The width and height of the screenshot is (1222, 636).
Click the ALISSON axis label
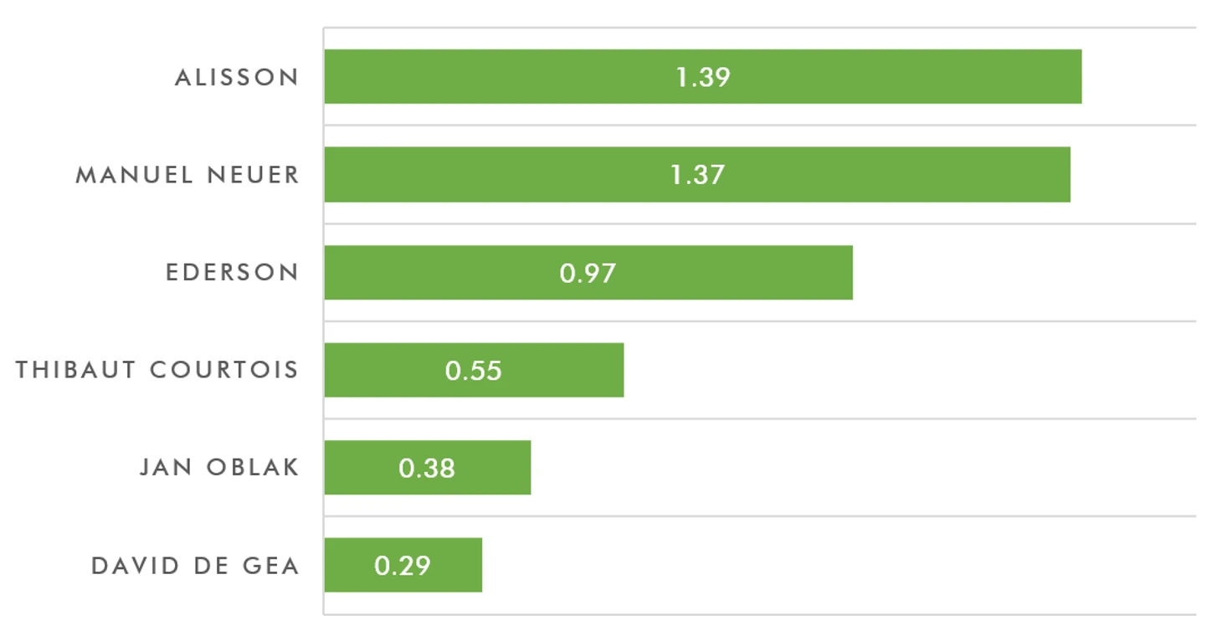pyautogui.click(x=237, y=77)
